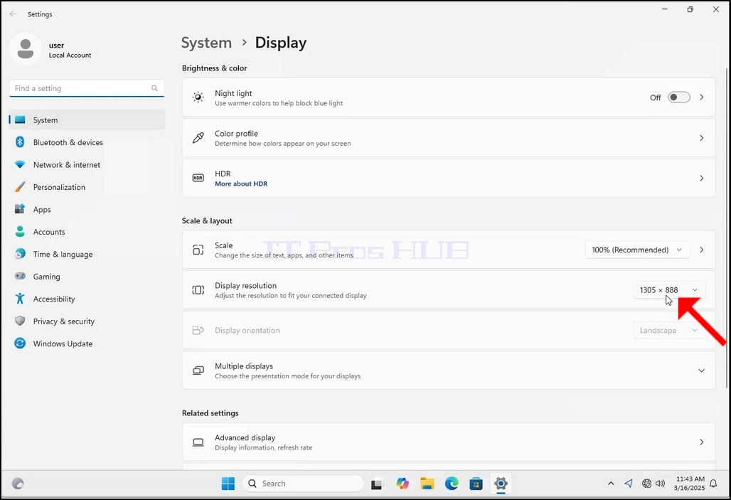The height and width of the screenshot is (500, 731).
Task: Open the Scale dropdown showing 100% (Recommended)
Action: 637,250
